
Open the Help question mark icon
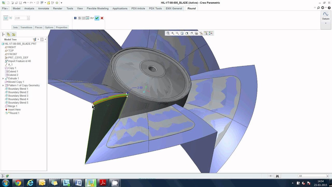click(x=329, y=8)
